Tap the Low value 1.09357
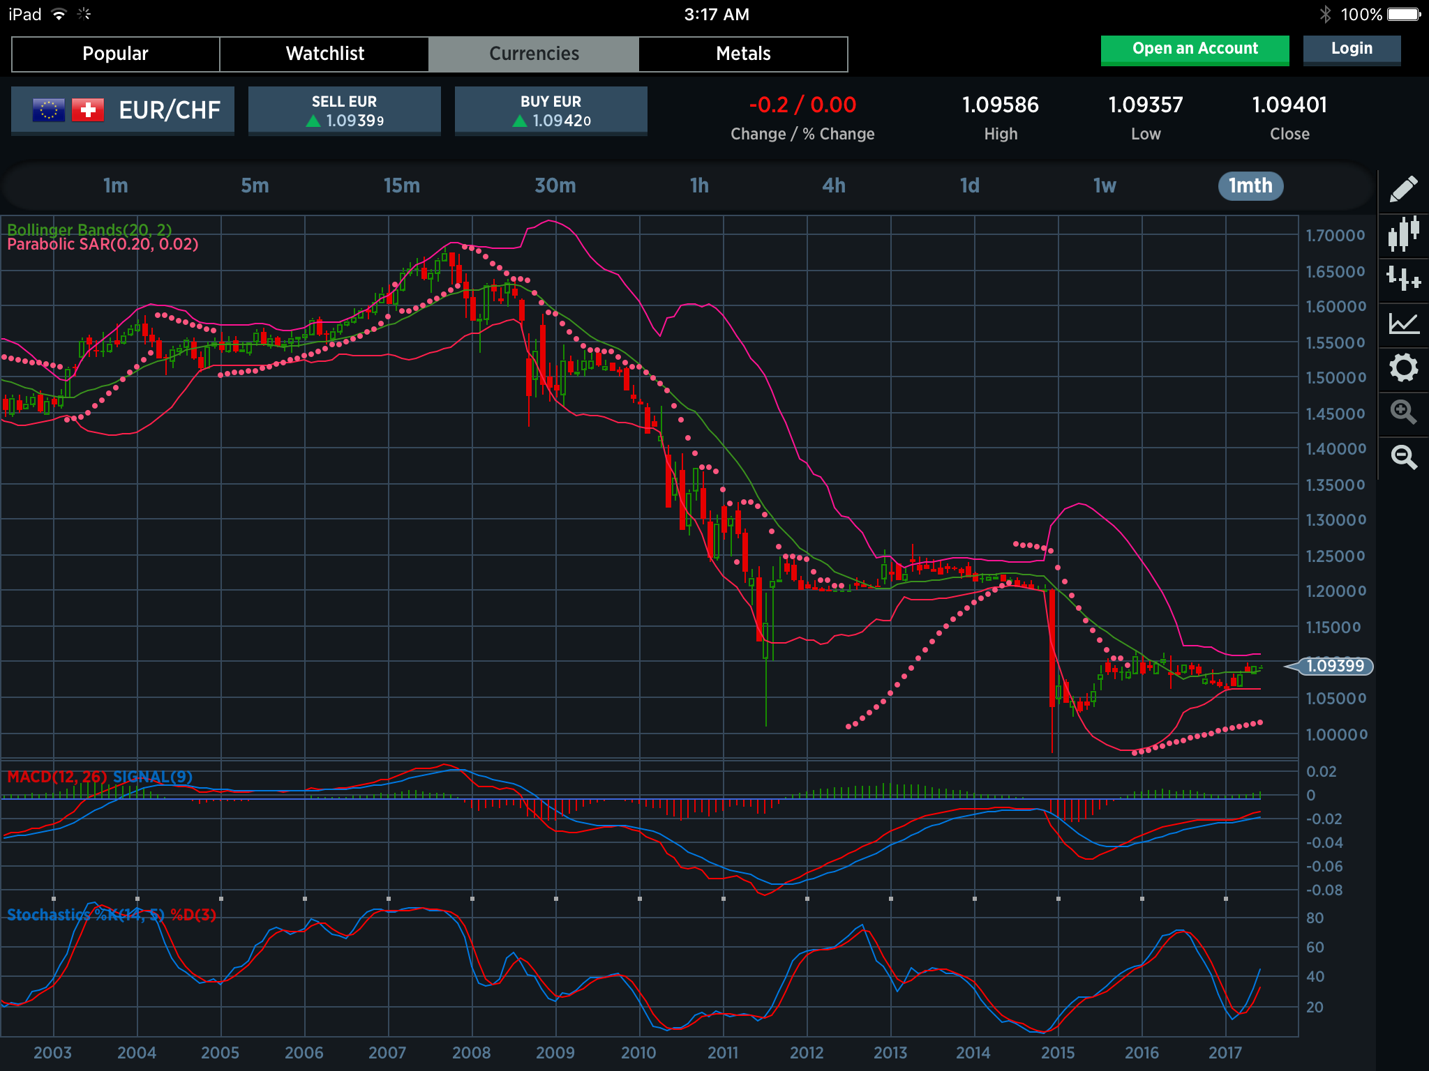1429x1071 pixels. (1146, 105)
